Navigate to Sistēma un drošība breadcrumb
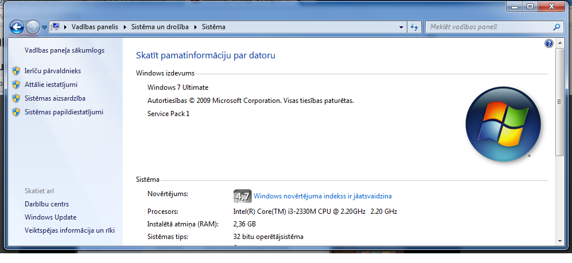Image resolution: width=572 pixels, height=263 pixels. coord(160,27)
